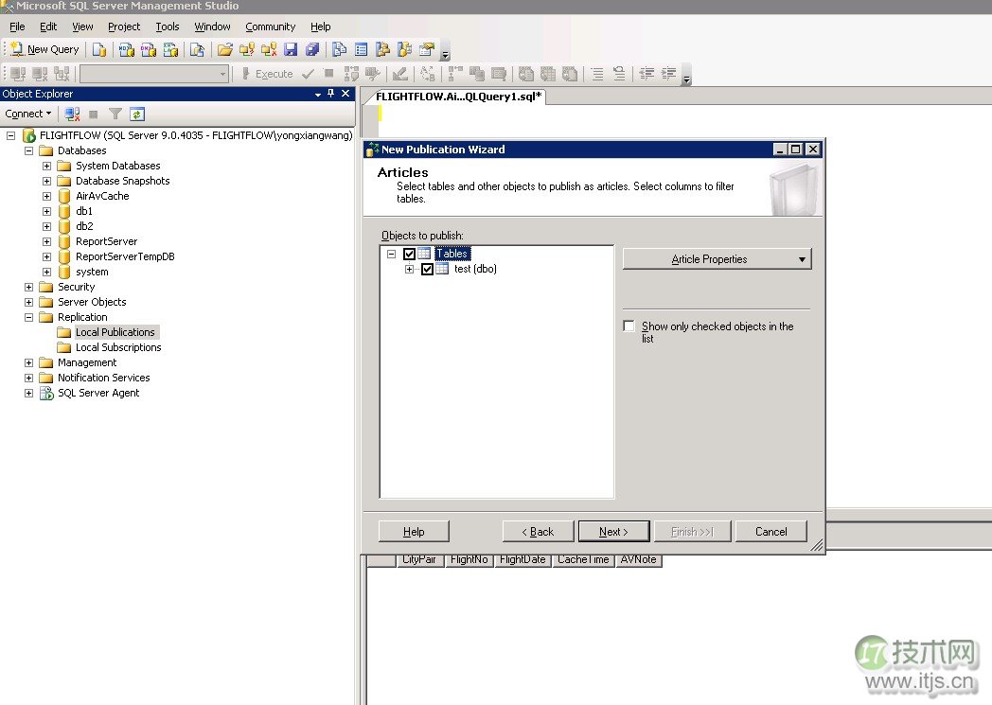This screenshot has width=992, height=705.
Task: Open a SQL Server Mobile query
Action: (198, 49)
